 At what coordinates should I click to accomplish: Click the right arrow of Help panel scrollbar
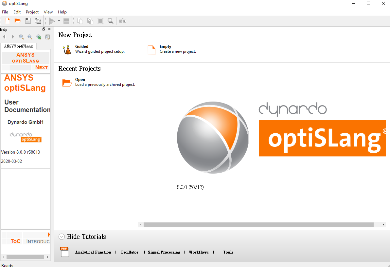pyautogui.click(x=47, y=257)
